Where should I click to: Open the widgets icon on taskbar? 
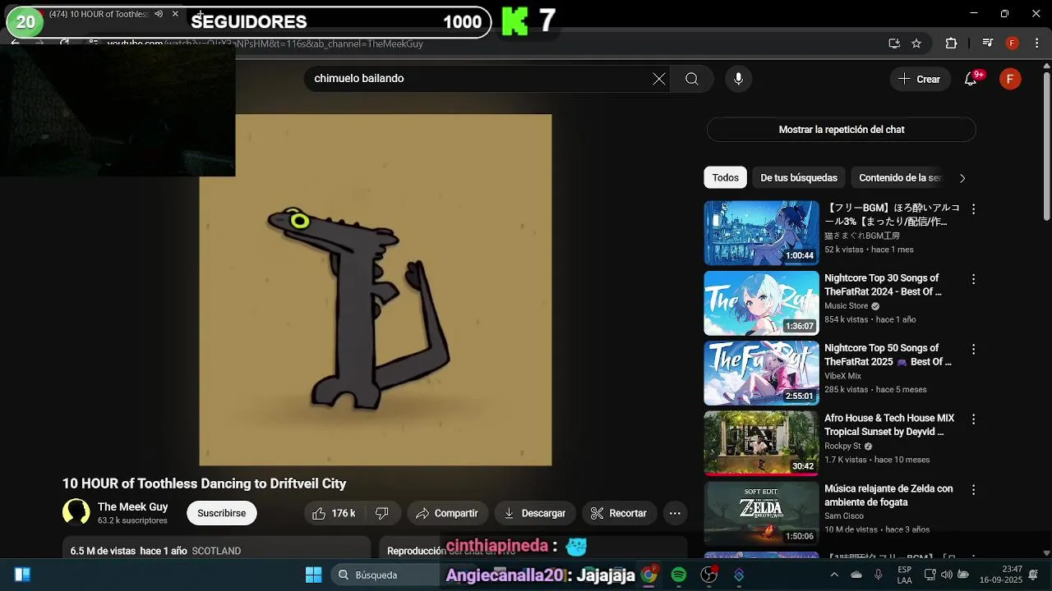point(22,575)
